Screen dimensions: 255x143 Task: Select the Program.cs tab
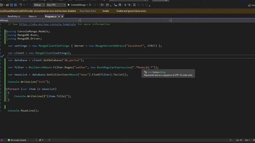(x=51, y=17)
